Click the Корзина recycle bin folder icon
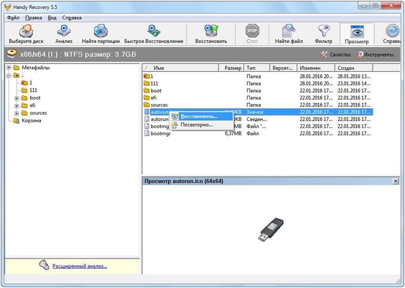Image resolution: width=405 pixels, height=288 pixels. click(x=16, y=121)
